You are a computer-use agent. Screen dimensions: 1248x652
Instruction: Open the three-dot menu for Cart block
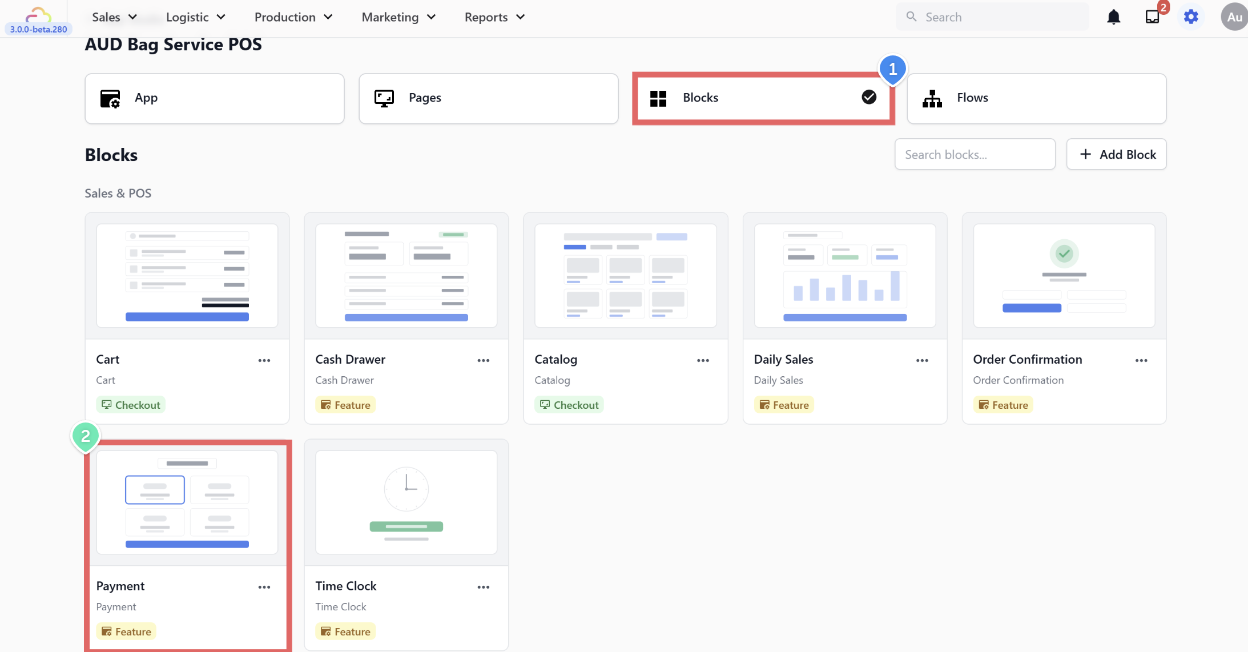click(264, 360)
